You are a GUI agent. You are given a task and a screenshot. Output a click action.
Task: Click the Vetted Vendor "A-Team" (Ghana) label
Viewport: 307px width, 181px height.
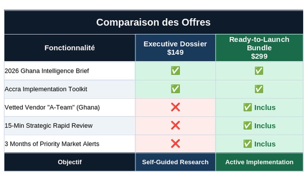(x=52, y=107)
